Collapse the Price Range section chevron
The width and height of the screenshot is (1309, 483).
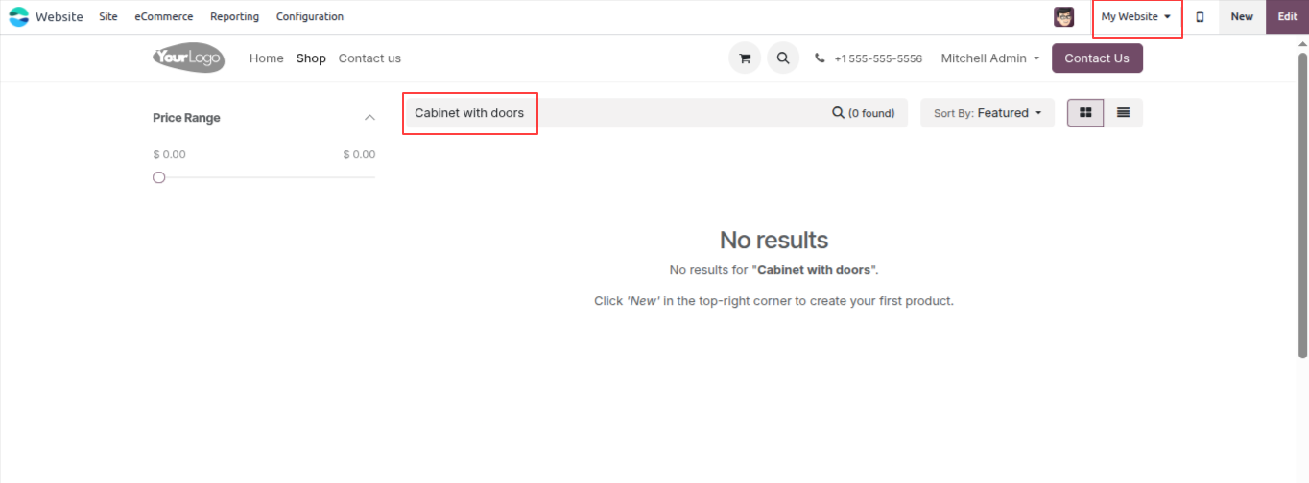[369, 117]
